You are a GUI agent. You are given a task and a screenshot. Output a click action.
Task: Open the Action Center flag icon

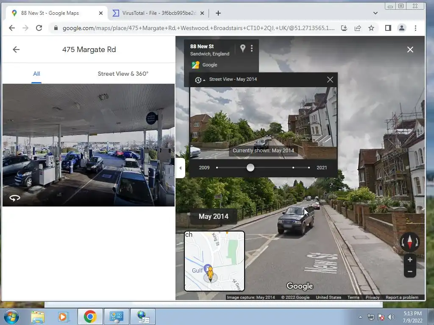click(381, 317)
